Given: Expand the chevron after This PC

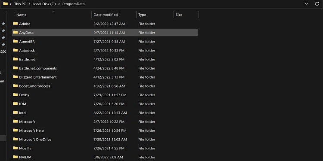Looking at the screenshot, I should [x=29, y=4].
